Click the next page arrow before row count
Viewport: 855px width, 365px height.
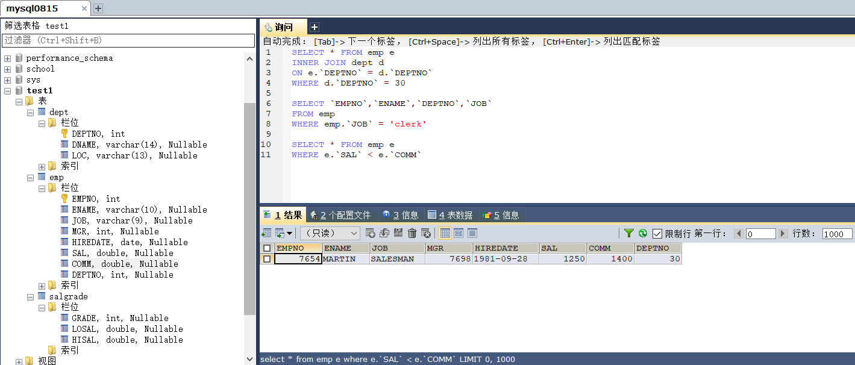(783, 234)
